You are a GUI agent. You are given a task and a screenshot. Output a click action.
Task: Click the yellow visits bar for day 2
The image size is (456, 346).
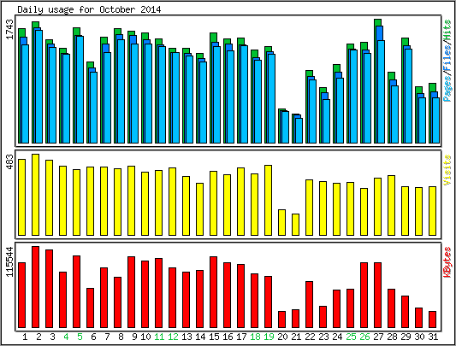click(x=35, y=195)
